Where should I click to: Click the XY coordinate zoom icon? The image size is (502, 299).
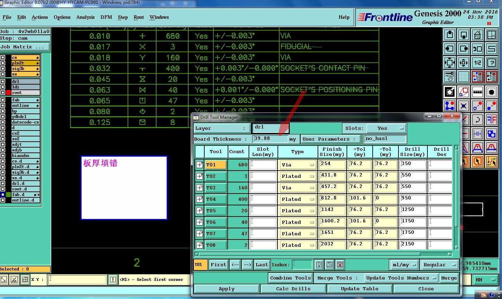pos(492,35)
